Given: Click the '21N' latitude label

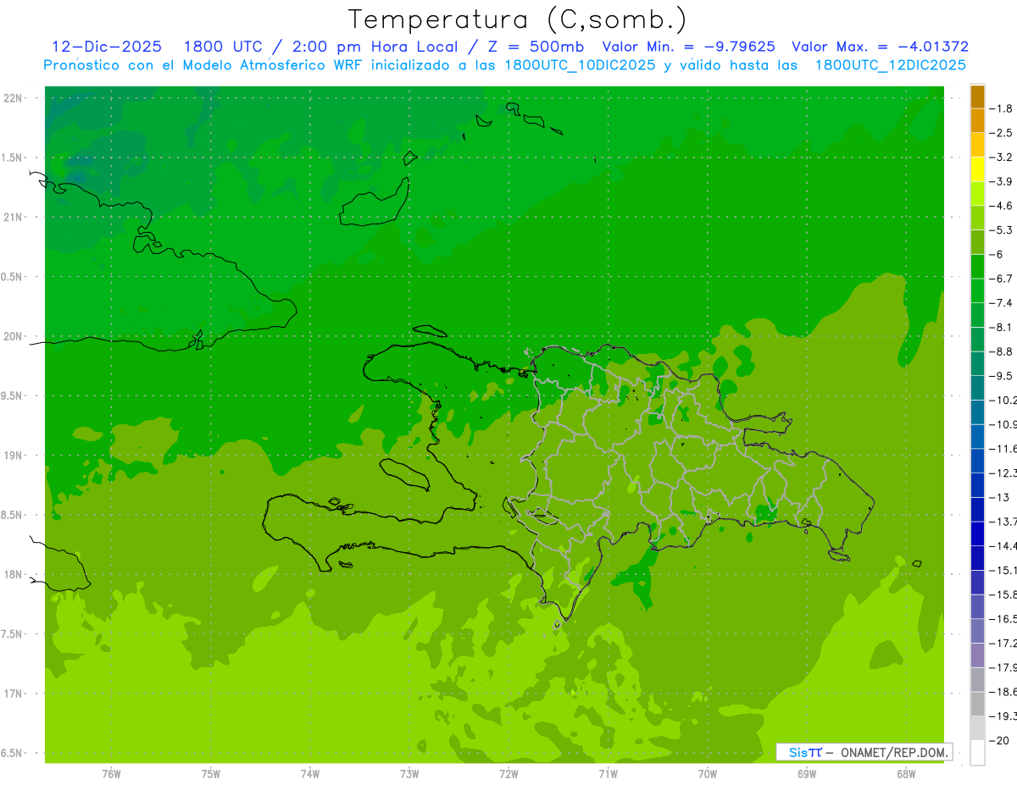Looking at the screenshot, I should coord(13,217).
